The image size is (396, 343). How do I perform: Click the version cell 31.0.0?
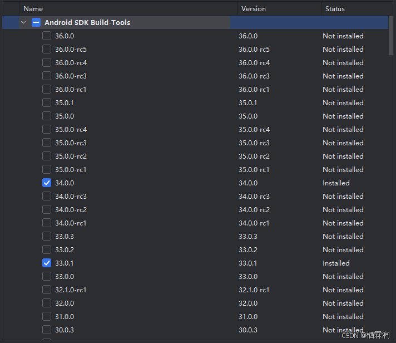[248, 317]
